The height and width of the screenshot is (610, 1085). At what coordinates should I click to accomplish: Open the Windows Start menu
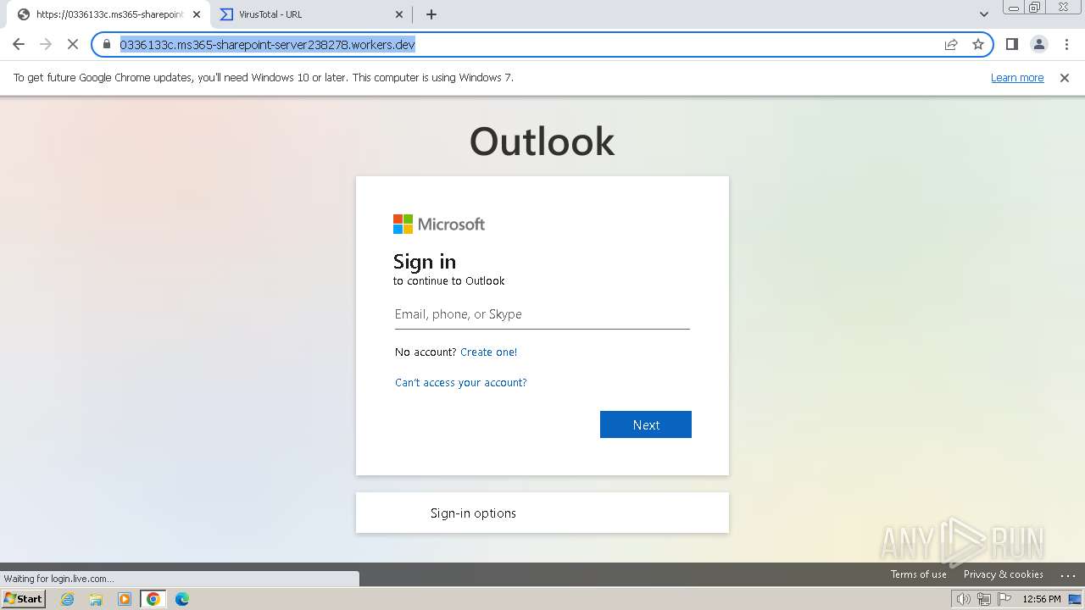24,599
